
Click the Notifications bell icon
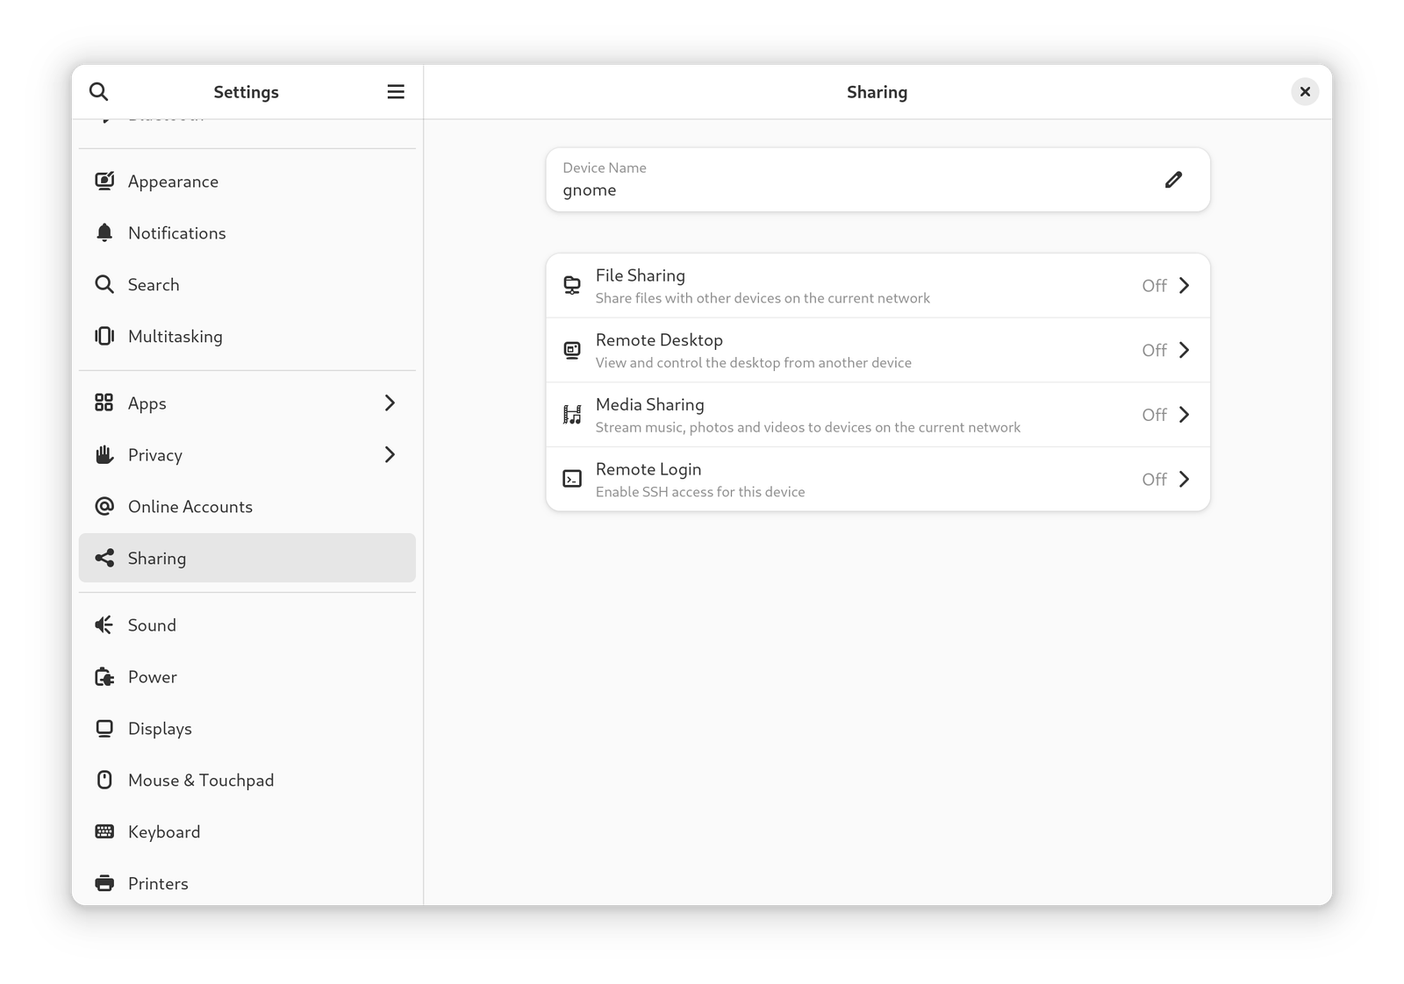click(104, 232)
